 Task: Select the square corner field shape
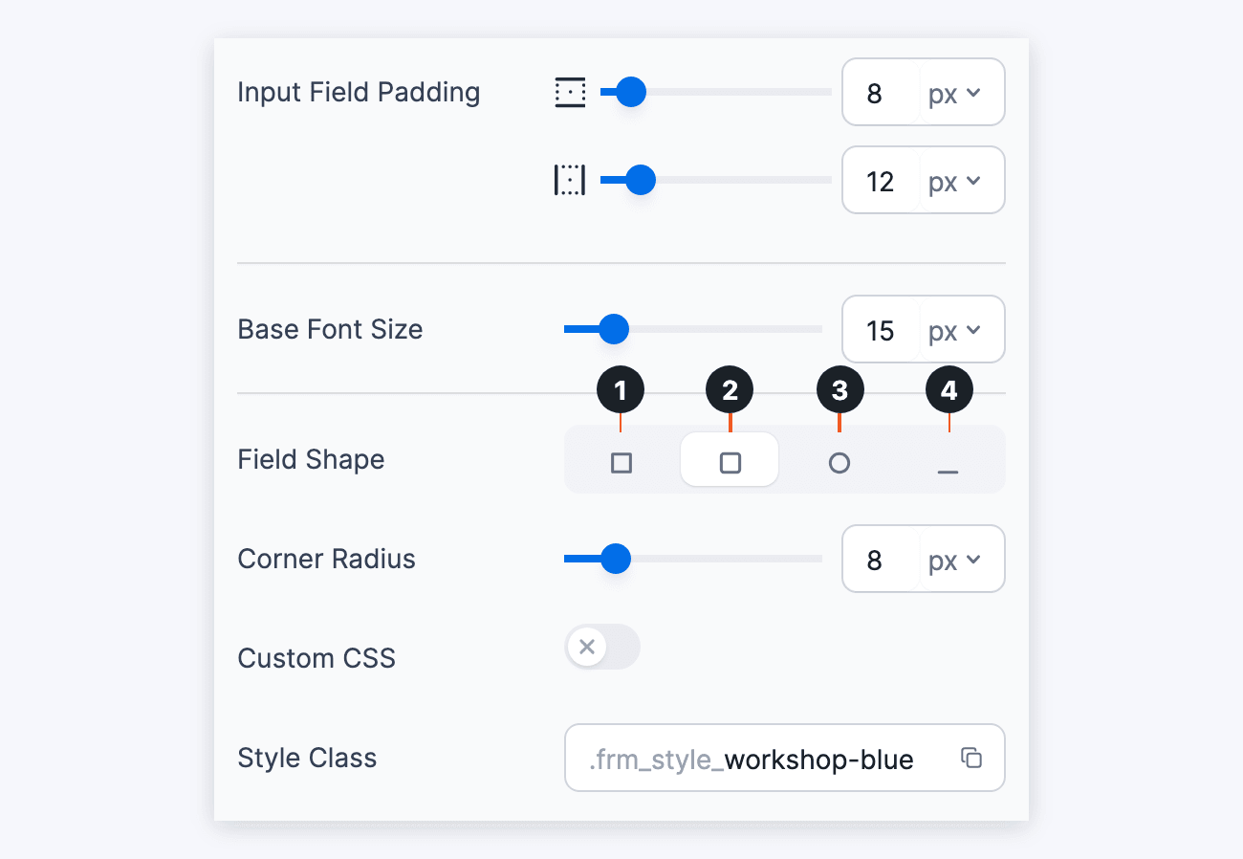point(621,463)
